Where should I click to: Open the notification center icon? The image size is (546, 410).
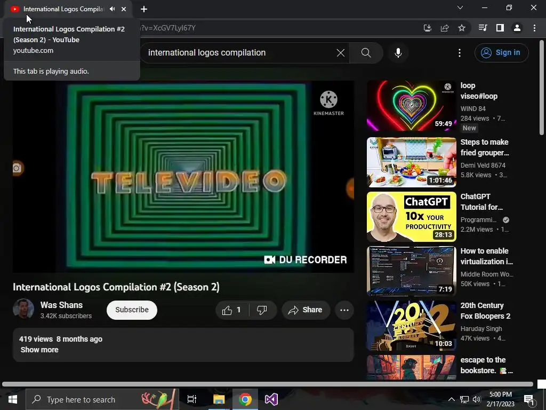[529, 400]
